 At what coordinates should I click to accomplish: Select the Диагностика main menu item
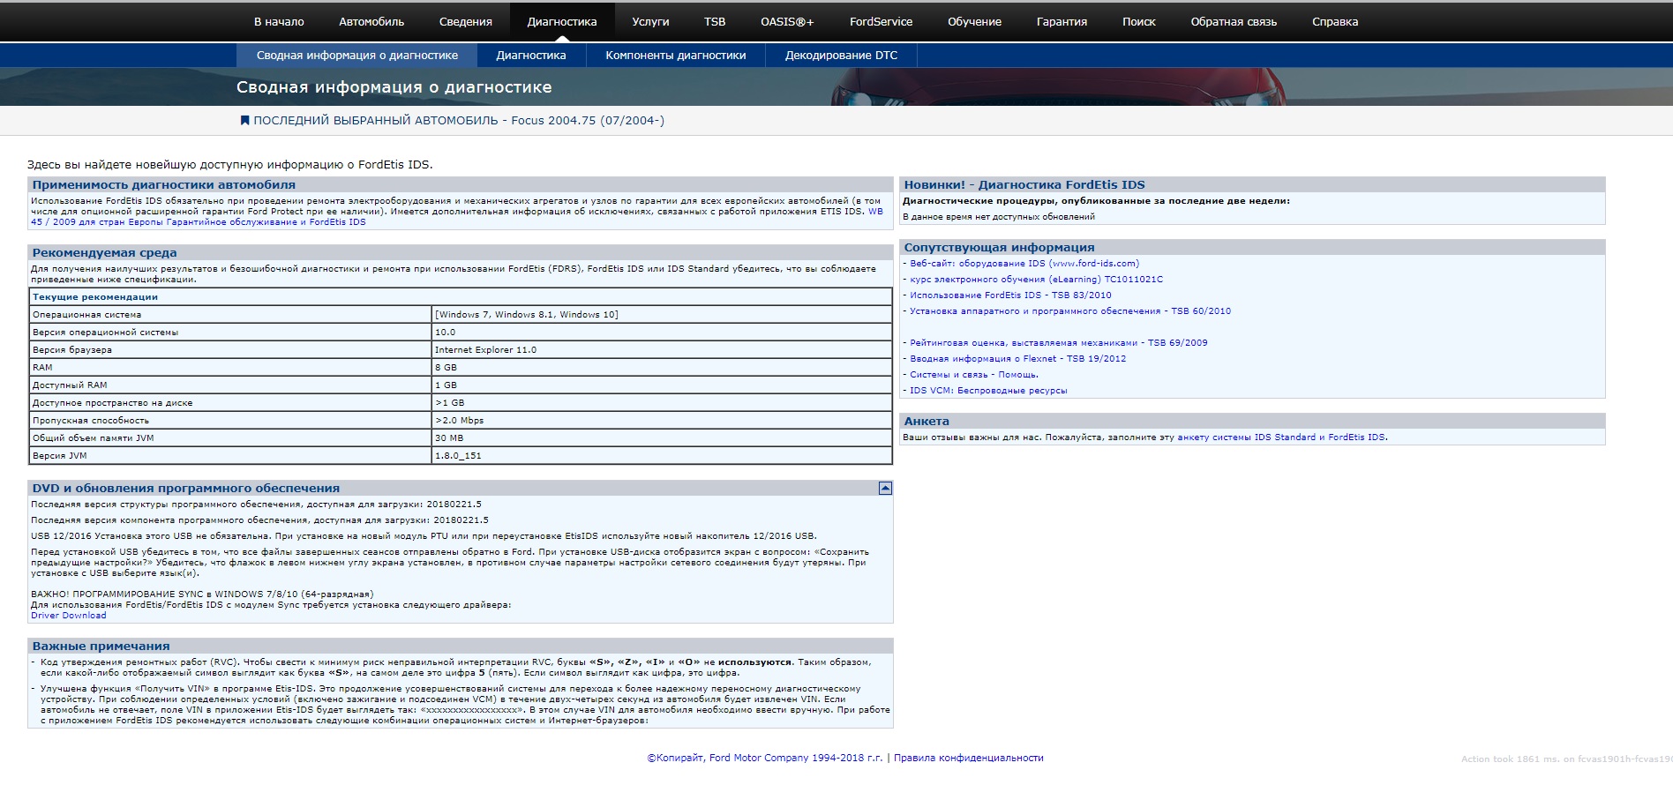tap(562, 21)
